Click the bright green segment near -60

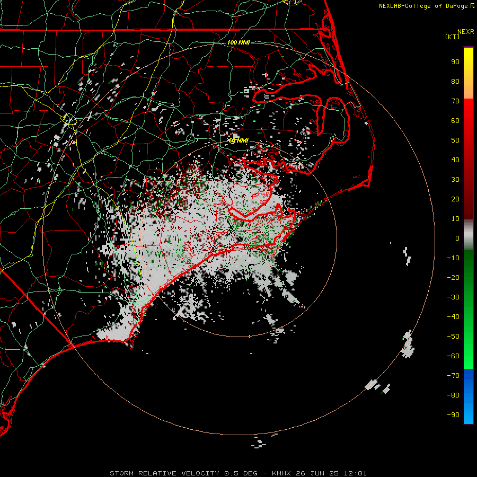[468, 356]
